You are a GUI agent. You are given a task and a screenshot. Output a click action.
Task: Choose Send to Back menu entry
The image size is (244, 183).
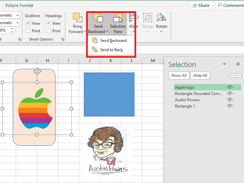tap(111, 50)
